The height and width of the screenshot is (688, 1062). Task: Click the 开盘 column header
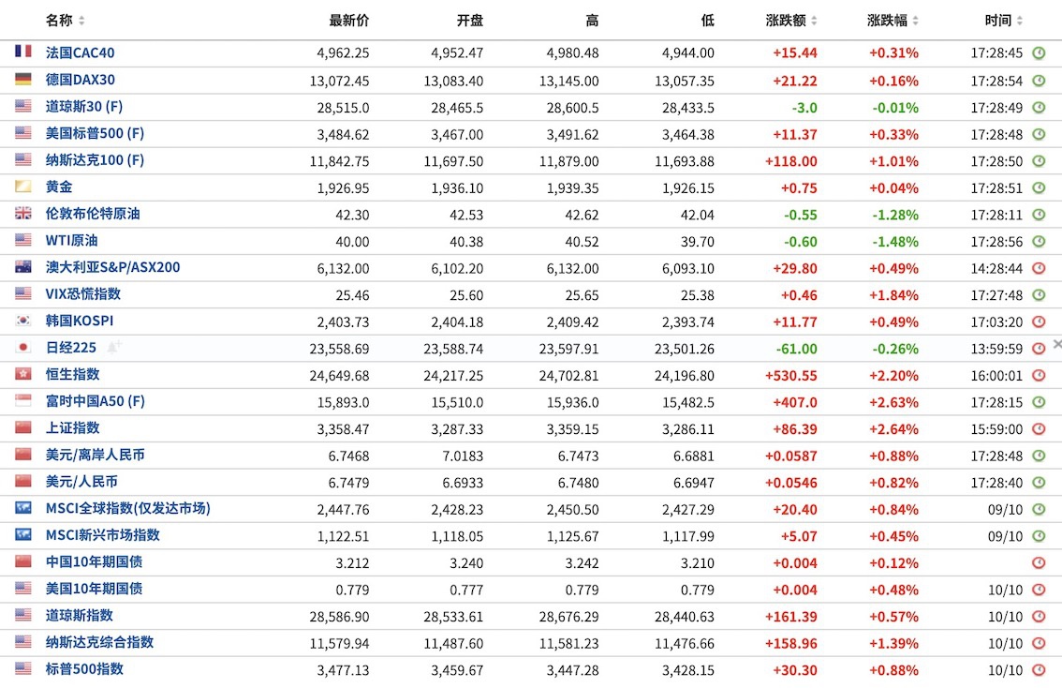tap(470, 21)
